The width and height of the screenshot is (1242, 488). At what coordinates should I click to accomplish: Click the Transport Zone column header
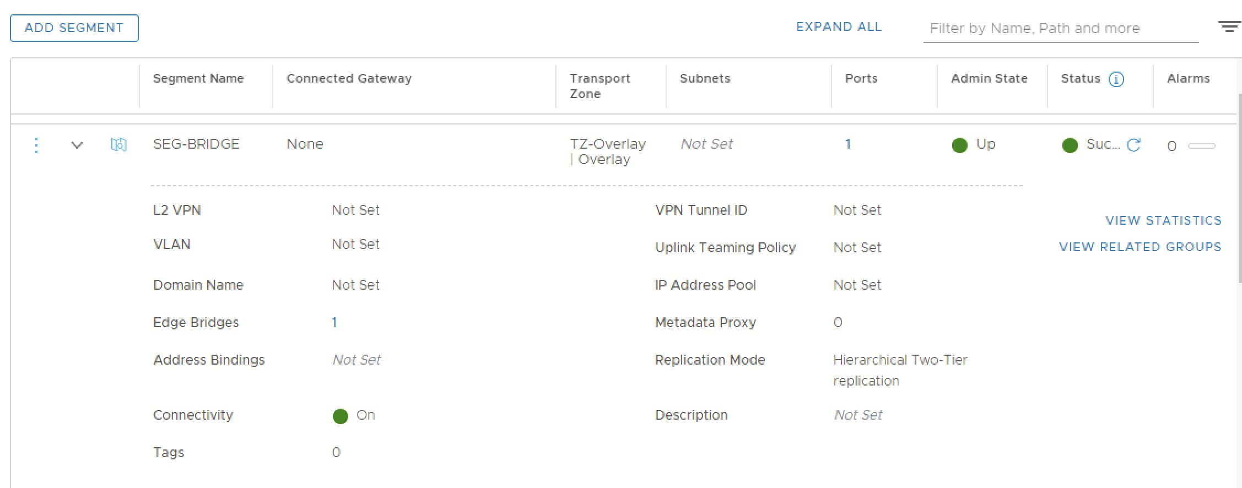coord(600,86)
